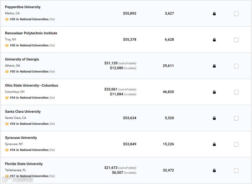The height and width of the screenshot is (184, 252).
Task: Click the lock icon for Ohio State University
Action: point(214,92)
